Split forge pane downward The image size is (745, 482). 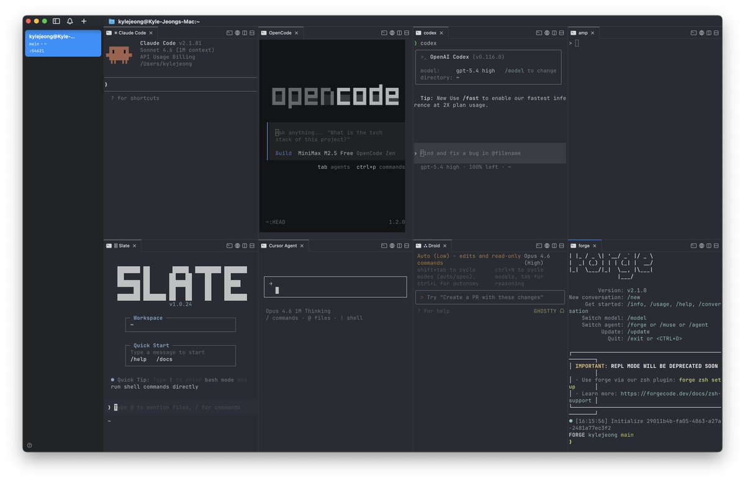[x=716, y=246]
